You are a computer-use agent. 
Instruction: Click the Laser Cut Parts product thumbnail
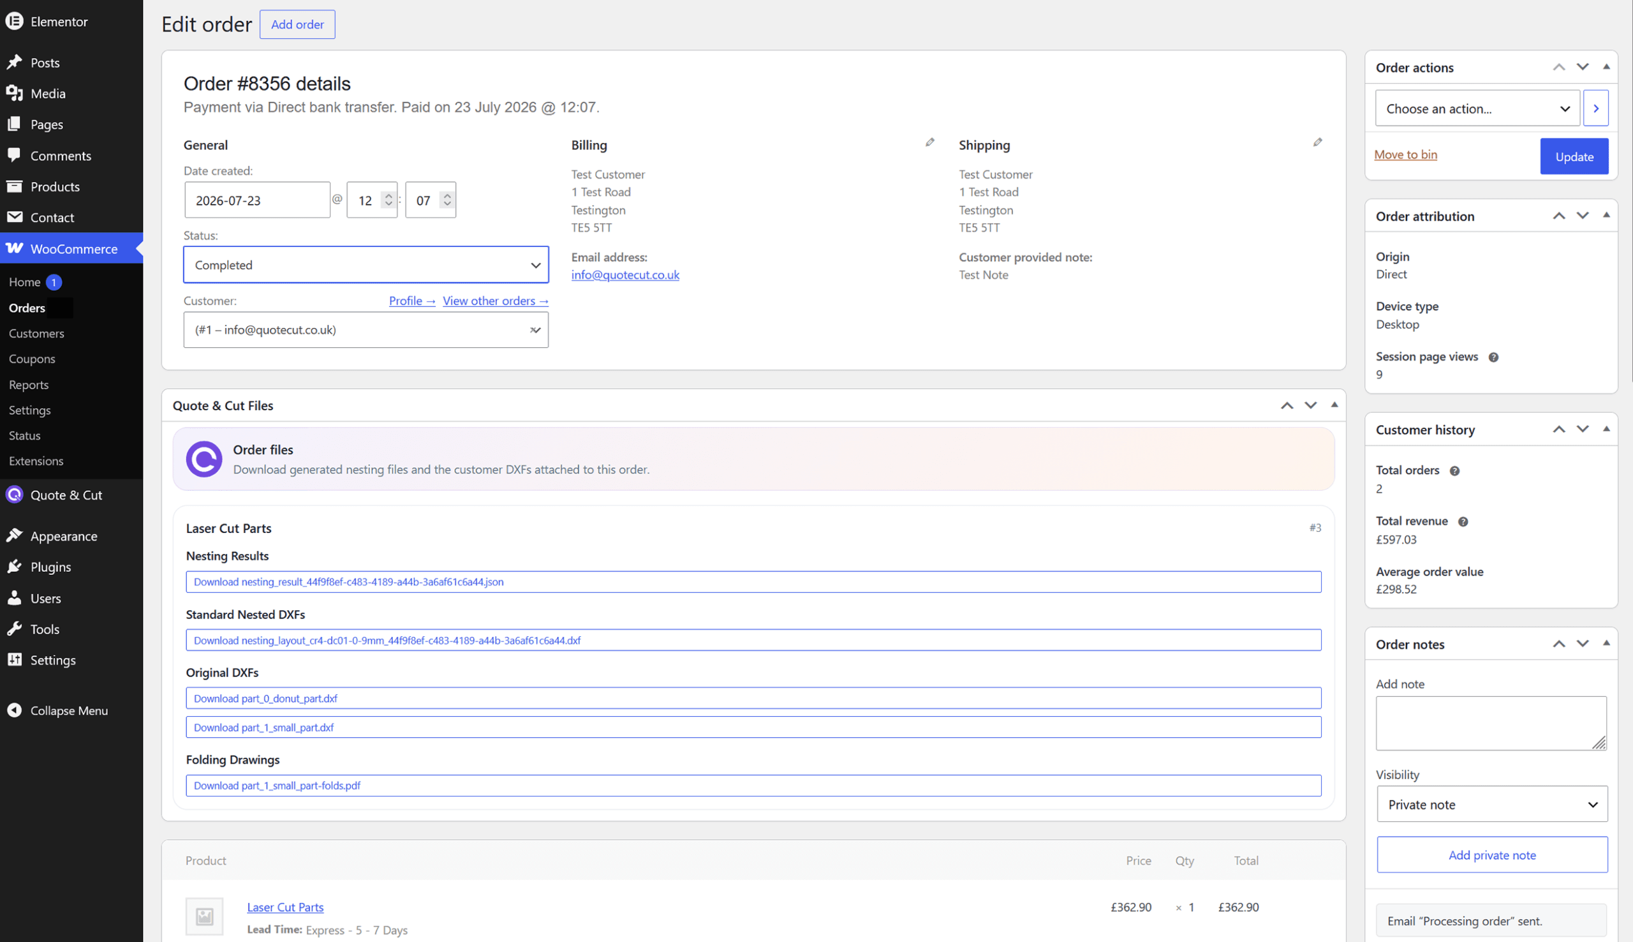(x=204, y=916)
